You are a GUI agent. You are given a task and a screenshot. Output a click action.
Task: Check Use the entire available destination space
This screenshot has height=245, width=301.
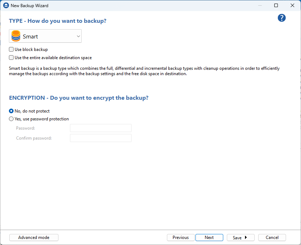[x=11, y=58]
